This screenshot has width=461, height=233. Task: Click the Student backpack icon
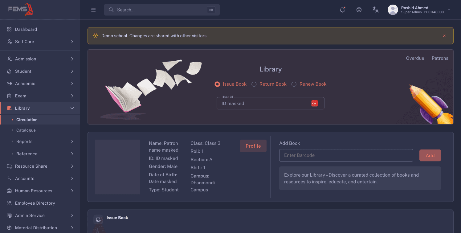pos(9,71)
